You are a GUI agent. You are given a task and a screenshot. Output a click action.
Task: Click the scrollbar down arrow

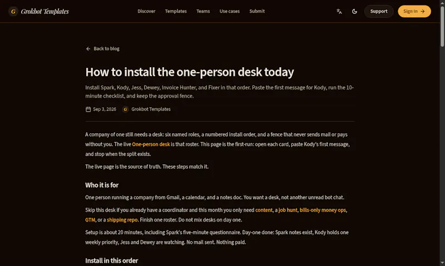coord(442,263)
